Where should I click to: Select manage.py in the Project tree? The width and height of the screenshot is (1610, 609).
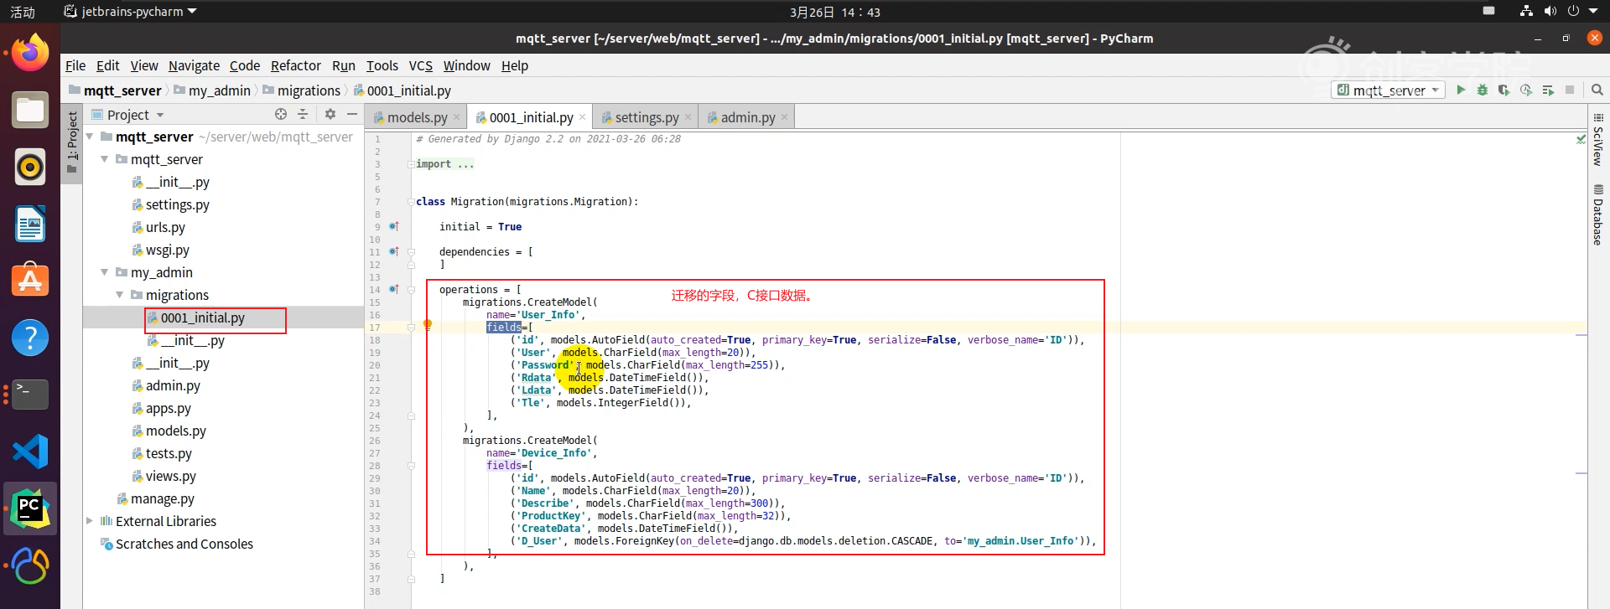pyautogui.click(x=162, y=498)
